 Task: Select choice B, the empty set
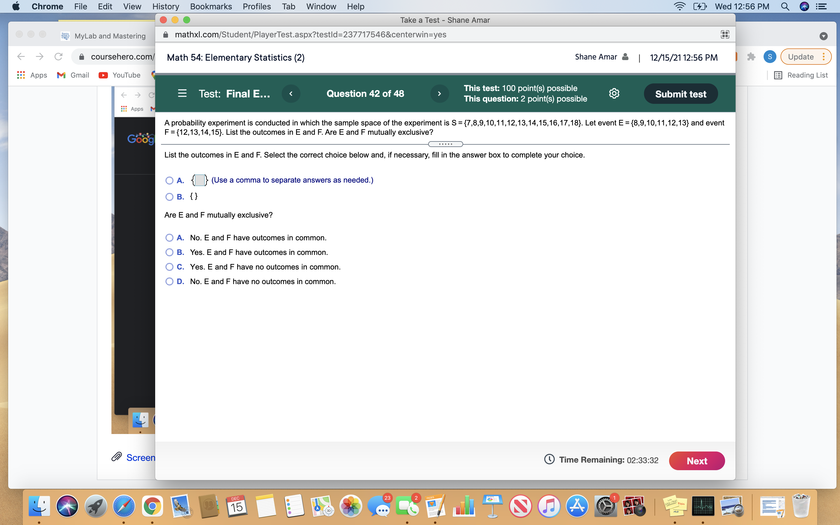[x=169, y=197]
